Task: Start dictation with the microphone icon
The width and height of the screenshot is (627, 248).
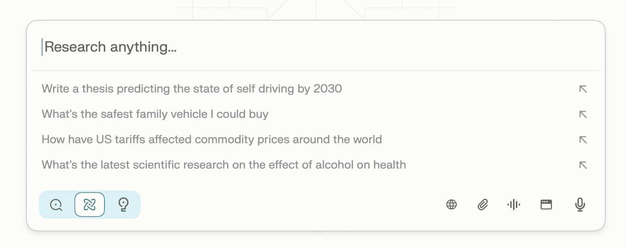Action: [x=580, y=205]
